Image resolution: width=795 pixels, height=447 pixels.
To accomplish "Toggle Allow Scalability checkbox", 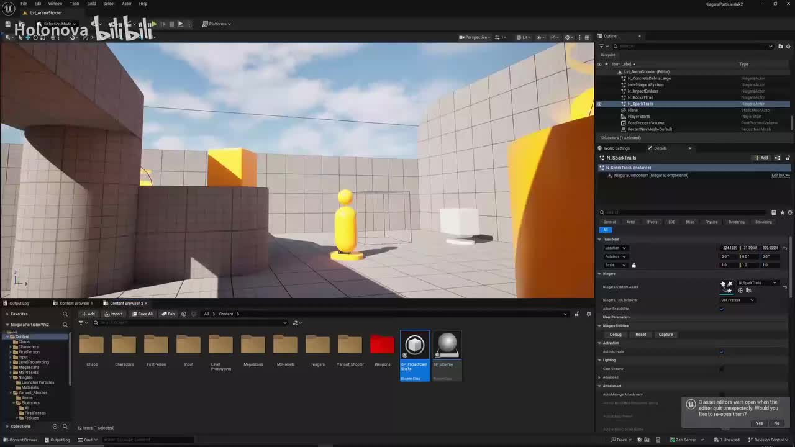I will tap(722, 309).
